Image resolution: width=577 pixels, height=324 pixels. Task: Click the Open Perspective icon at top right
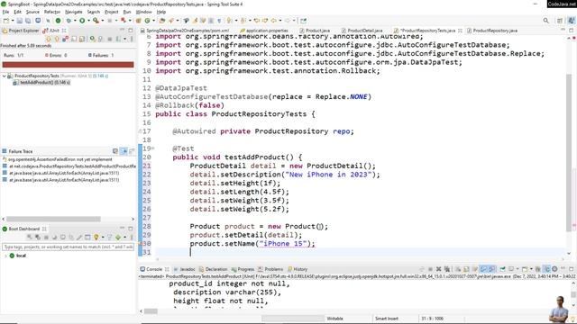pos(560,21)
